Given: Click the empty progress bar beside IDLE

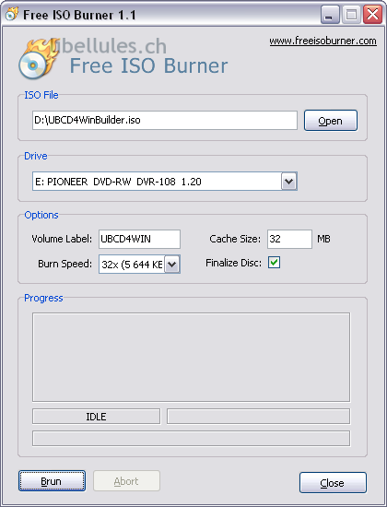Looking at the screenshot, I should coord(258,416).
